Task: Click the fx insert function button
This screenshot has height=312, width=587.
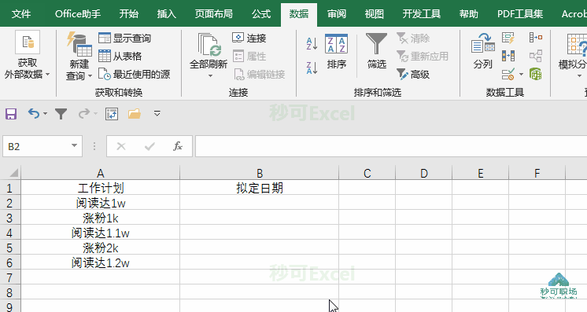Action: click(x=178, y=146)
